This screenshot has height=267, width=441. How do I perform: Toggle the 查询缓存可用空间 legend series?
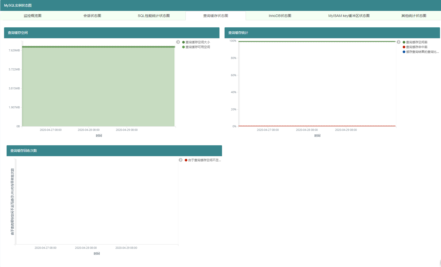196,47
